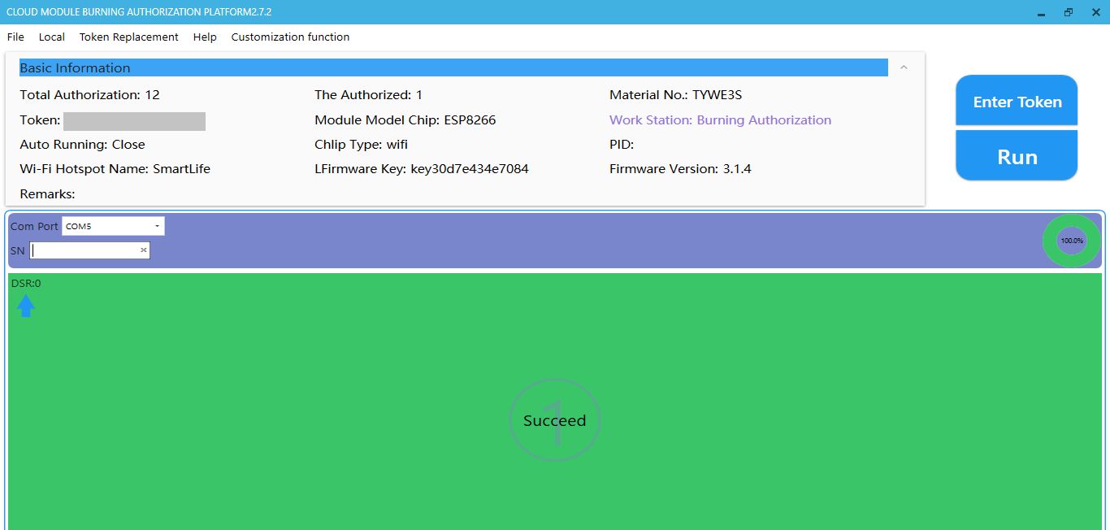Click the 100.0% progress ring

tap(1071, 241)
